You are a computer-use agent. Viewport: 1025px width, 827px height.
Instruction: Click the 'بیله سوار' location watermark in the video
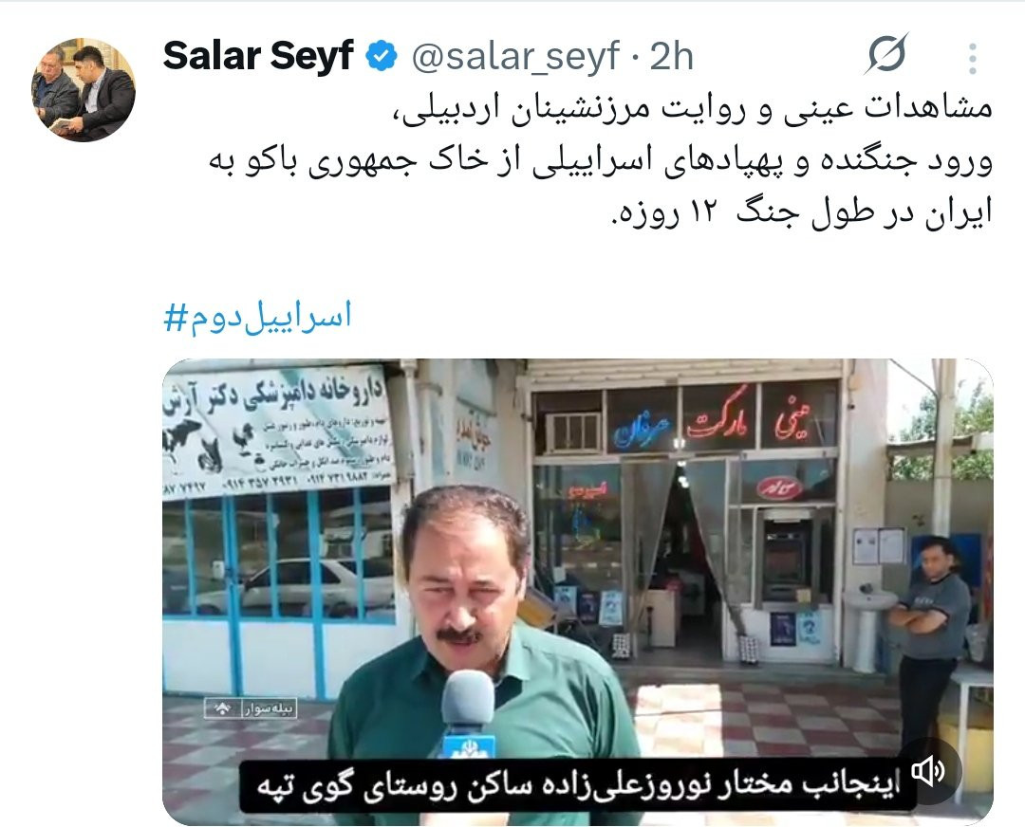click(251, 708)
